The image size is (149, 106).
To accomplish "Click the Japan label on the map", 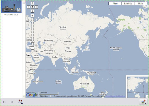I will tap(87, 50).
